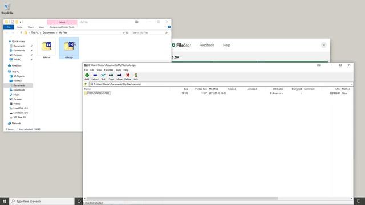Image resolution: width=365 pixels, height=205 pixels.
Task: Open Videos in navigation pane
Action: pyautogui.click(x=17, y=104)
